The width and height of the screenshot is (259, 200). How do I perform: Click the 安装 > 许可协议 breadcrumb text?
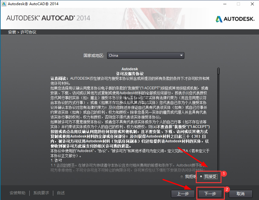22,32
